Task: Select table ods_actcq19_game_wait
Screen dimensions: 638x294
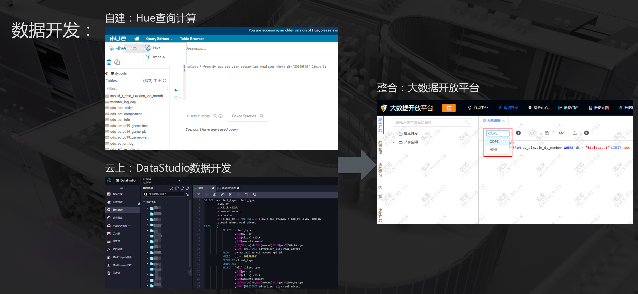Action: point(129,137)
